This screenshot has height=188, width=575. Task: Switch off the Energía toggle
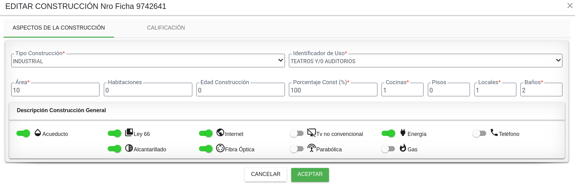coord(388,133)
